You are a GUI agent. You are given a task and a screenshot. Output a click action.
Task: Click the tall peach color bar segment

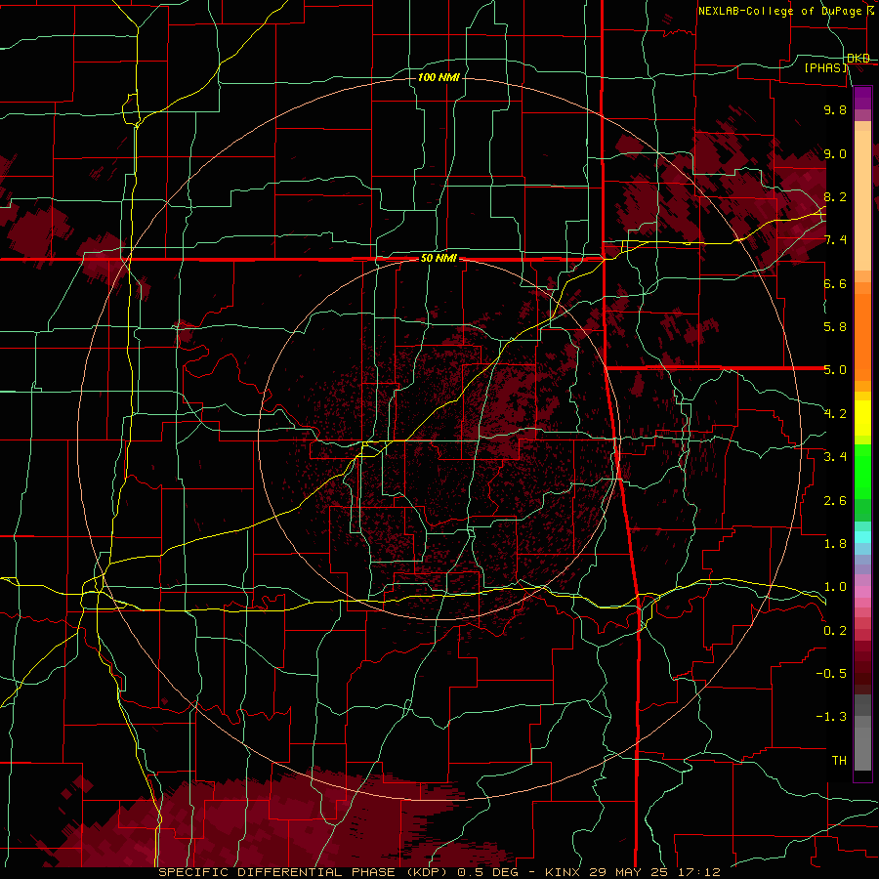tap(862, 201)
